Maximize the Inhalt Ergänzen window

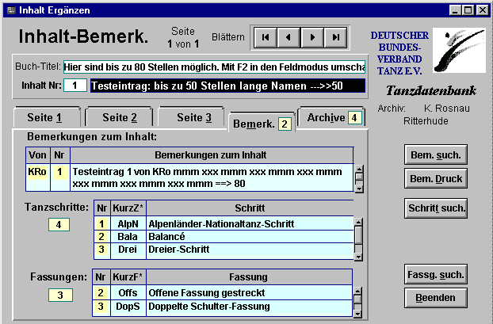click(x=468, y=10)
